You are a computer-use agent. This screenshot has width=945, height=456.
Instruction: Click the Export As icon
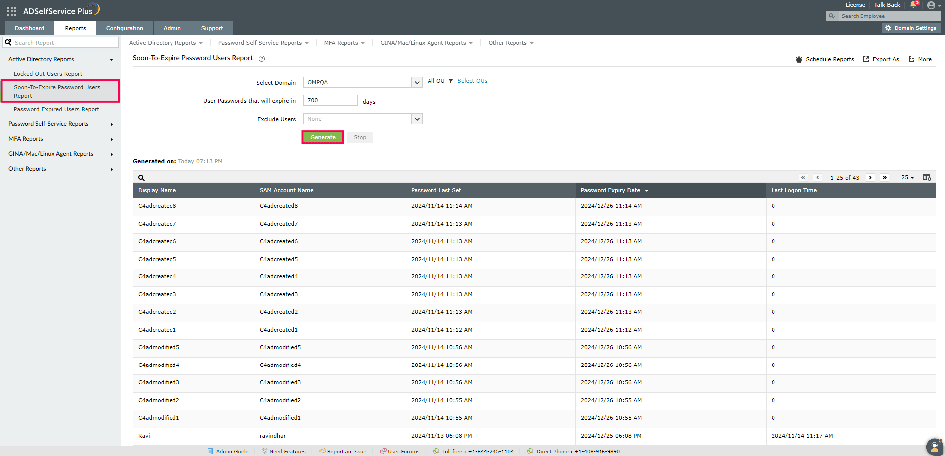(866, 59)
